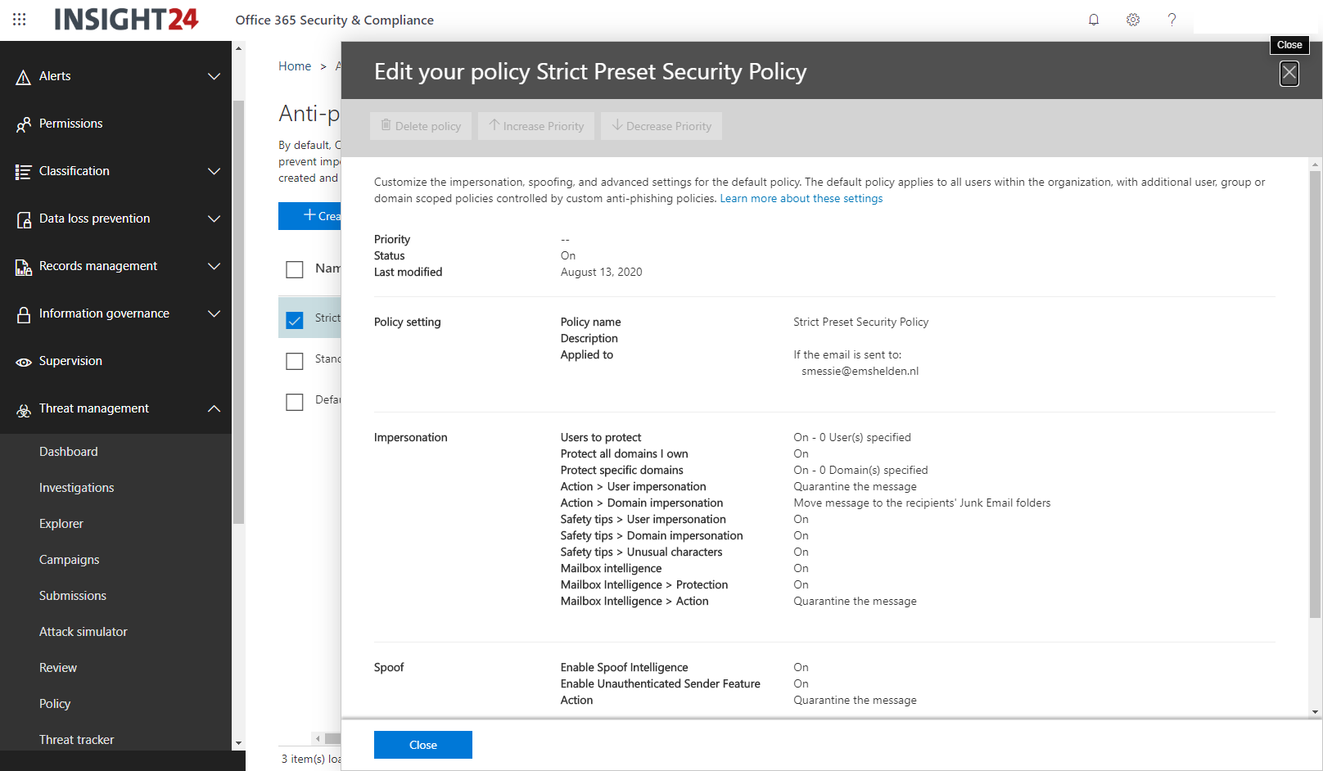This screenshot has height=771, width=1323.
Task: Click the Alerts triangle icon in sidebar
Action: tap(24, 77)
